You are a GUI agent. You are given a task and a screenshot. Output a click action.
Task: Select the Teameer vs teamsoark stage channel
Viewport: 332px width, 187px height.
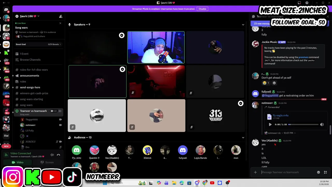(x=38, y=112)
